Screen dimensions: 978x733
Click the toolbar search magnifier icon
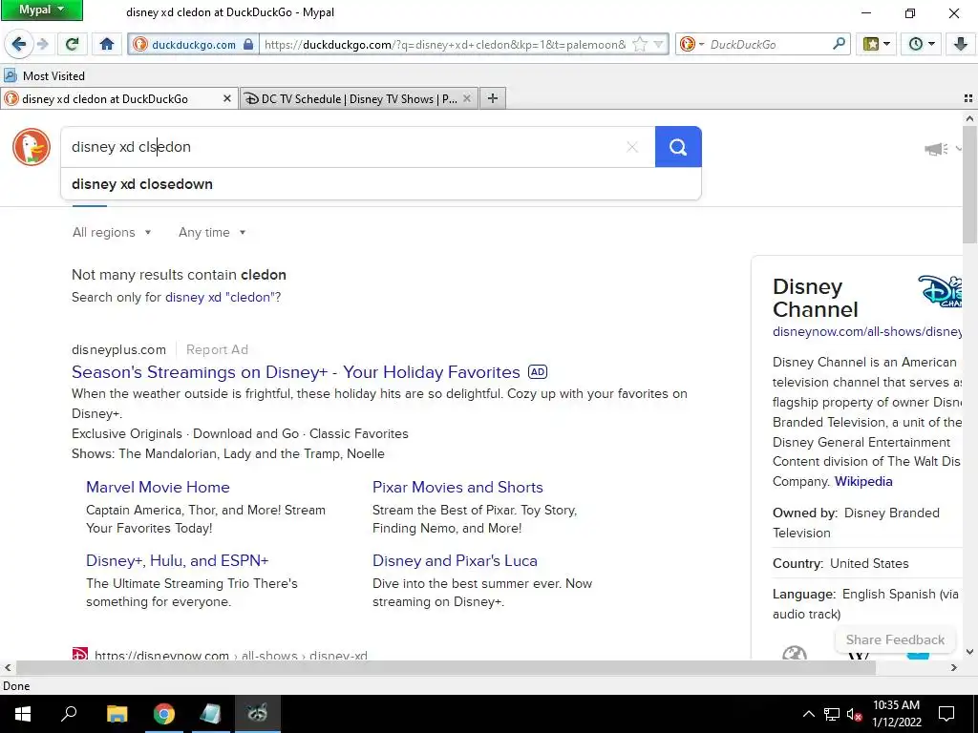point(839,44)
